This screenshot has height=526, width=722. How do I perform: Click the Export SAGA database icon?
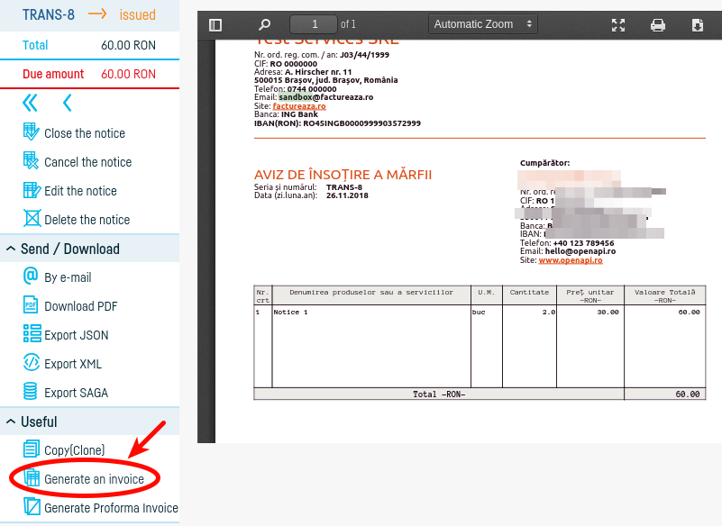[31, 392]
